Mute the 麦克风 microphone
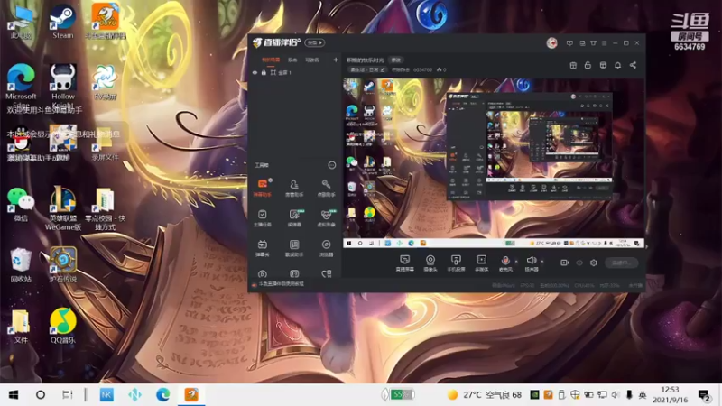This screenshot has height=406, width=722. (x=505, y=263)
